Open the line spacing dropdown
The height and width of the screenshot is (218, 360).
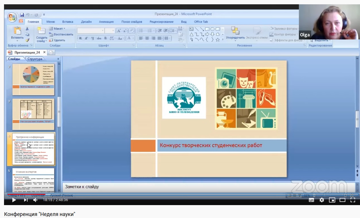(x=173, y=31)
